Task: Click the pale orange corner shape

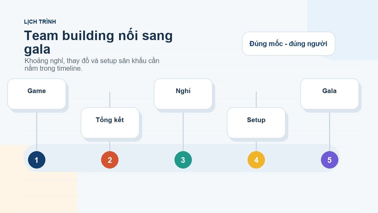Action: (x=38, y=179)
